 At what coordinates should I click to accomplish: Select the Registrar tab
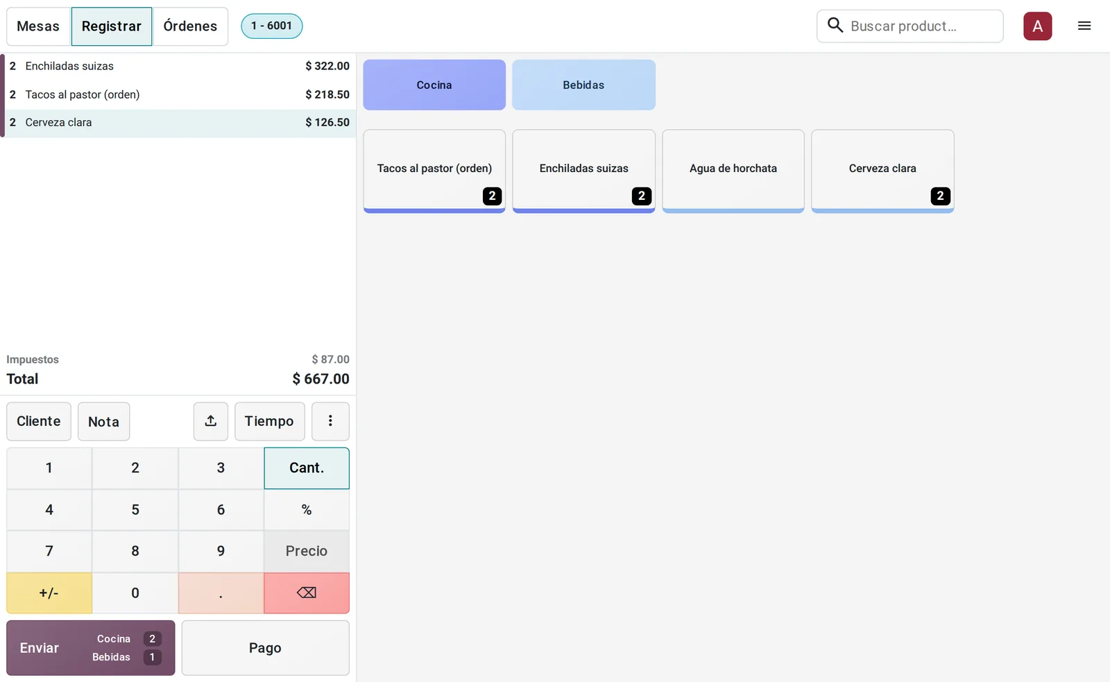pos(112,26)
